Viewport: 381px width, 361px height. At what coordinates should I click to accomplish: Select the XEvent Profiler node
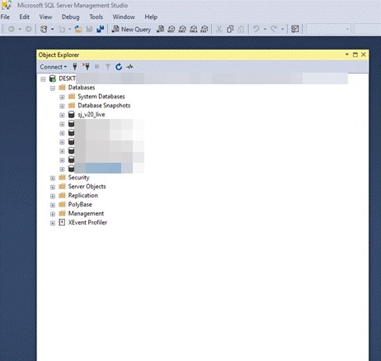coord(87,222)
